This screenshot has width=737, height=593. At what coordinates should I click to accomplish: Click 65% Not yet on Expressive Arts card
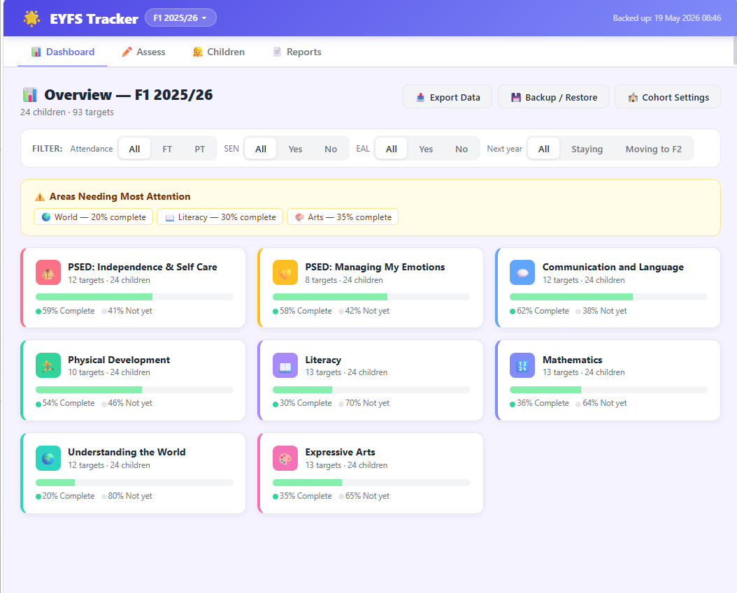click(x=364, y=497)
